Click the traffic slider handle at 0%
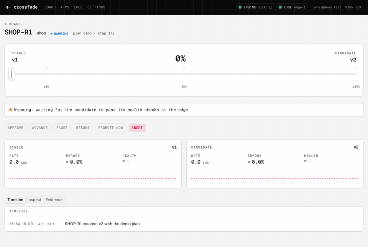 pyautogui.click(x=12, y=74)
